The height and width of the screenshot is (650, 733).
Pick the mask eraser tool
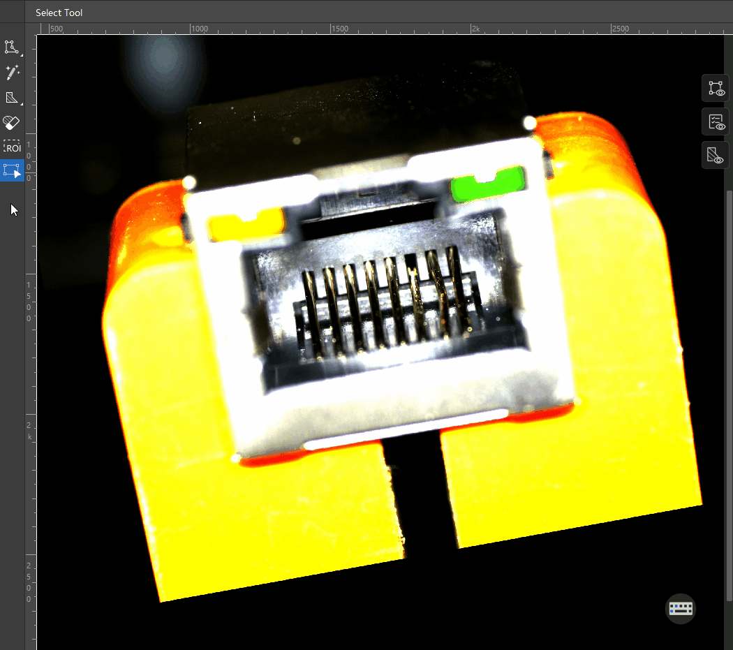coord(12,123)
